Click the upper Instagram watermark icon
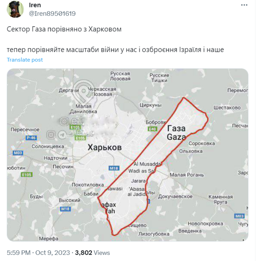 point(65,121)
